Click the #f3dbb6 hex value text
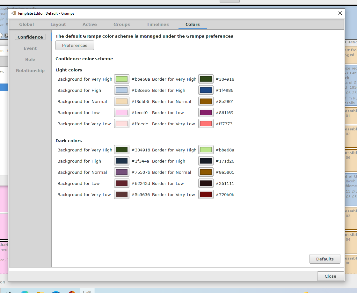Screen dimensions: 357x293 click(x=140, y=101)
